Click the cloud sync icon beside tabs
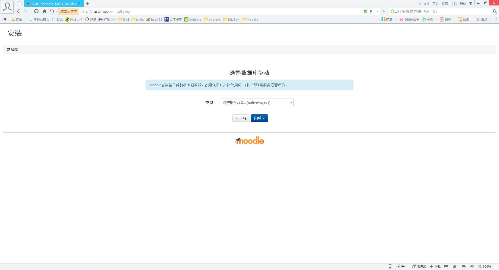Image resolution: width=499 pixels, height=270 pixels. (19, 3)
